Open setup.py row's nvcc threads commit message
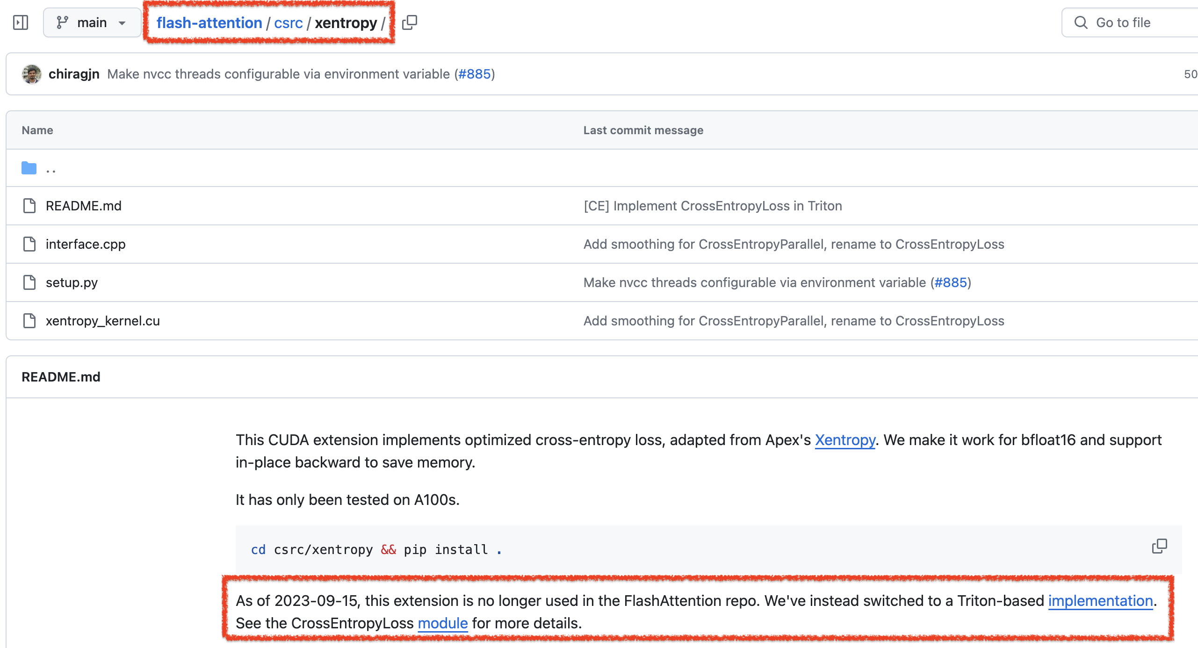This screenshot has width=1198, height=648. (755, 282)
